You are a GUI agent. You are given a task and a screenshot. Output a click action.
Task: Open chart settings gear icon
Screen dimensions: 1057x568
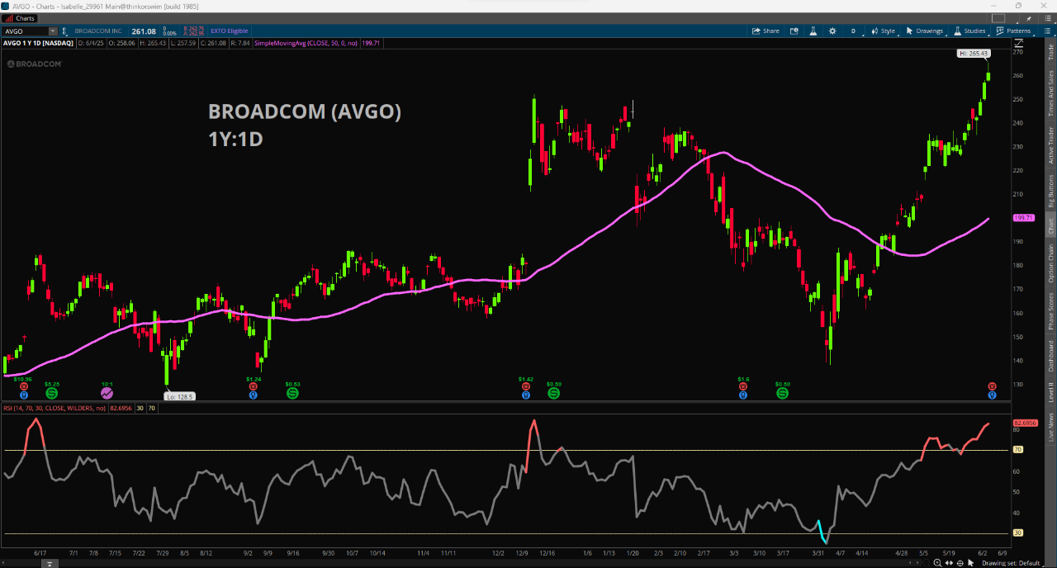point(832,31)
